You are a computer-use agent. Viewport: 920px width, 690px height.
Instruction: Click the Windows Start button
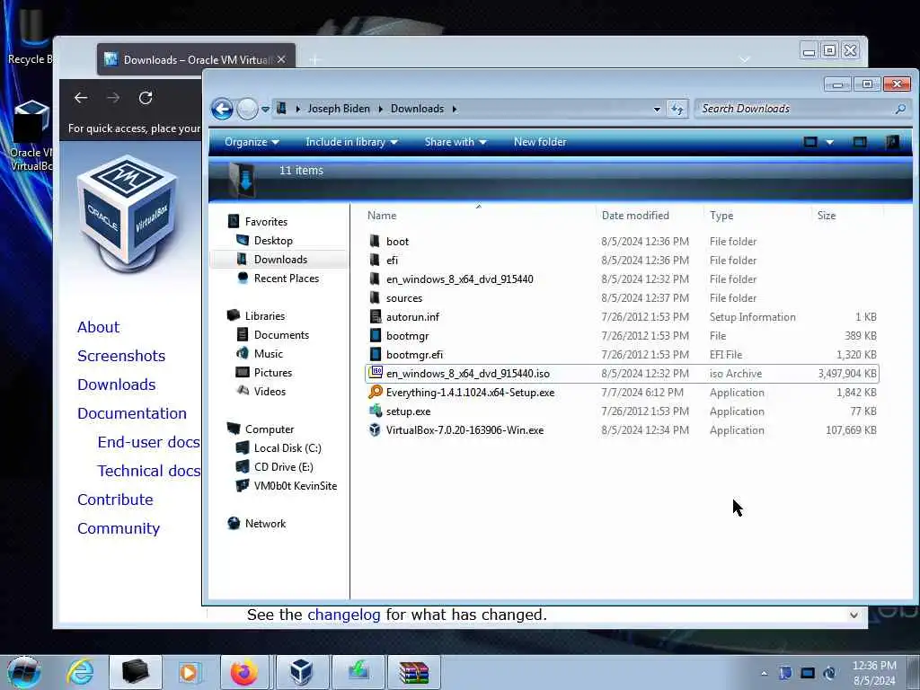pyautogui.click(x=24, y=672)
